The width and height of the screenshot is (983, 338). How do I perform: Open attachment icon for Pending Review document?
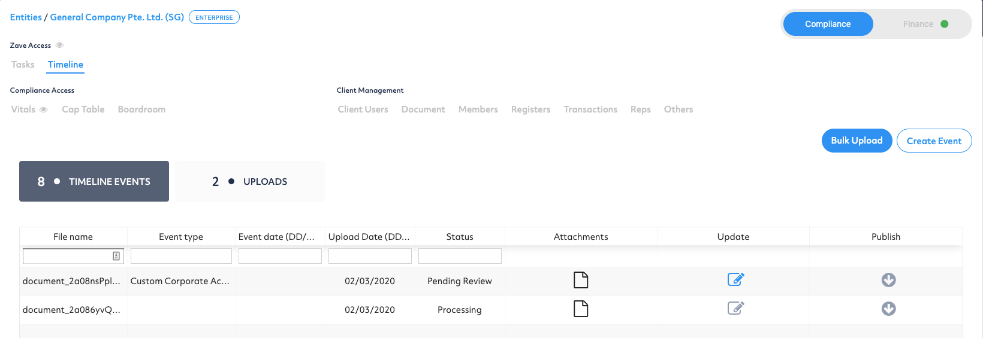(x=581, y=280)
